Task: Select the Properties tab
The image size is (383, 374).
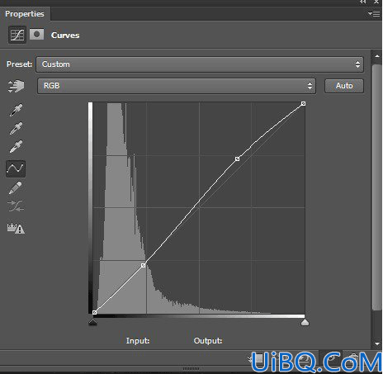Action: [25, 14]
